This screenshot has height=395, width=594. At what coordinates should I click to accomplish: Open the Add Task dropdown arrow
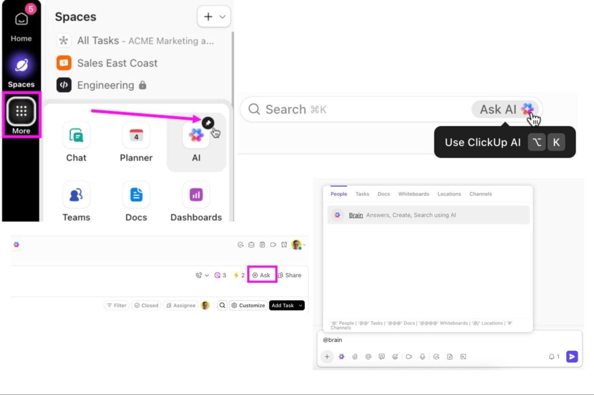(300, 305)
